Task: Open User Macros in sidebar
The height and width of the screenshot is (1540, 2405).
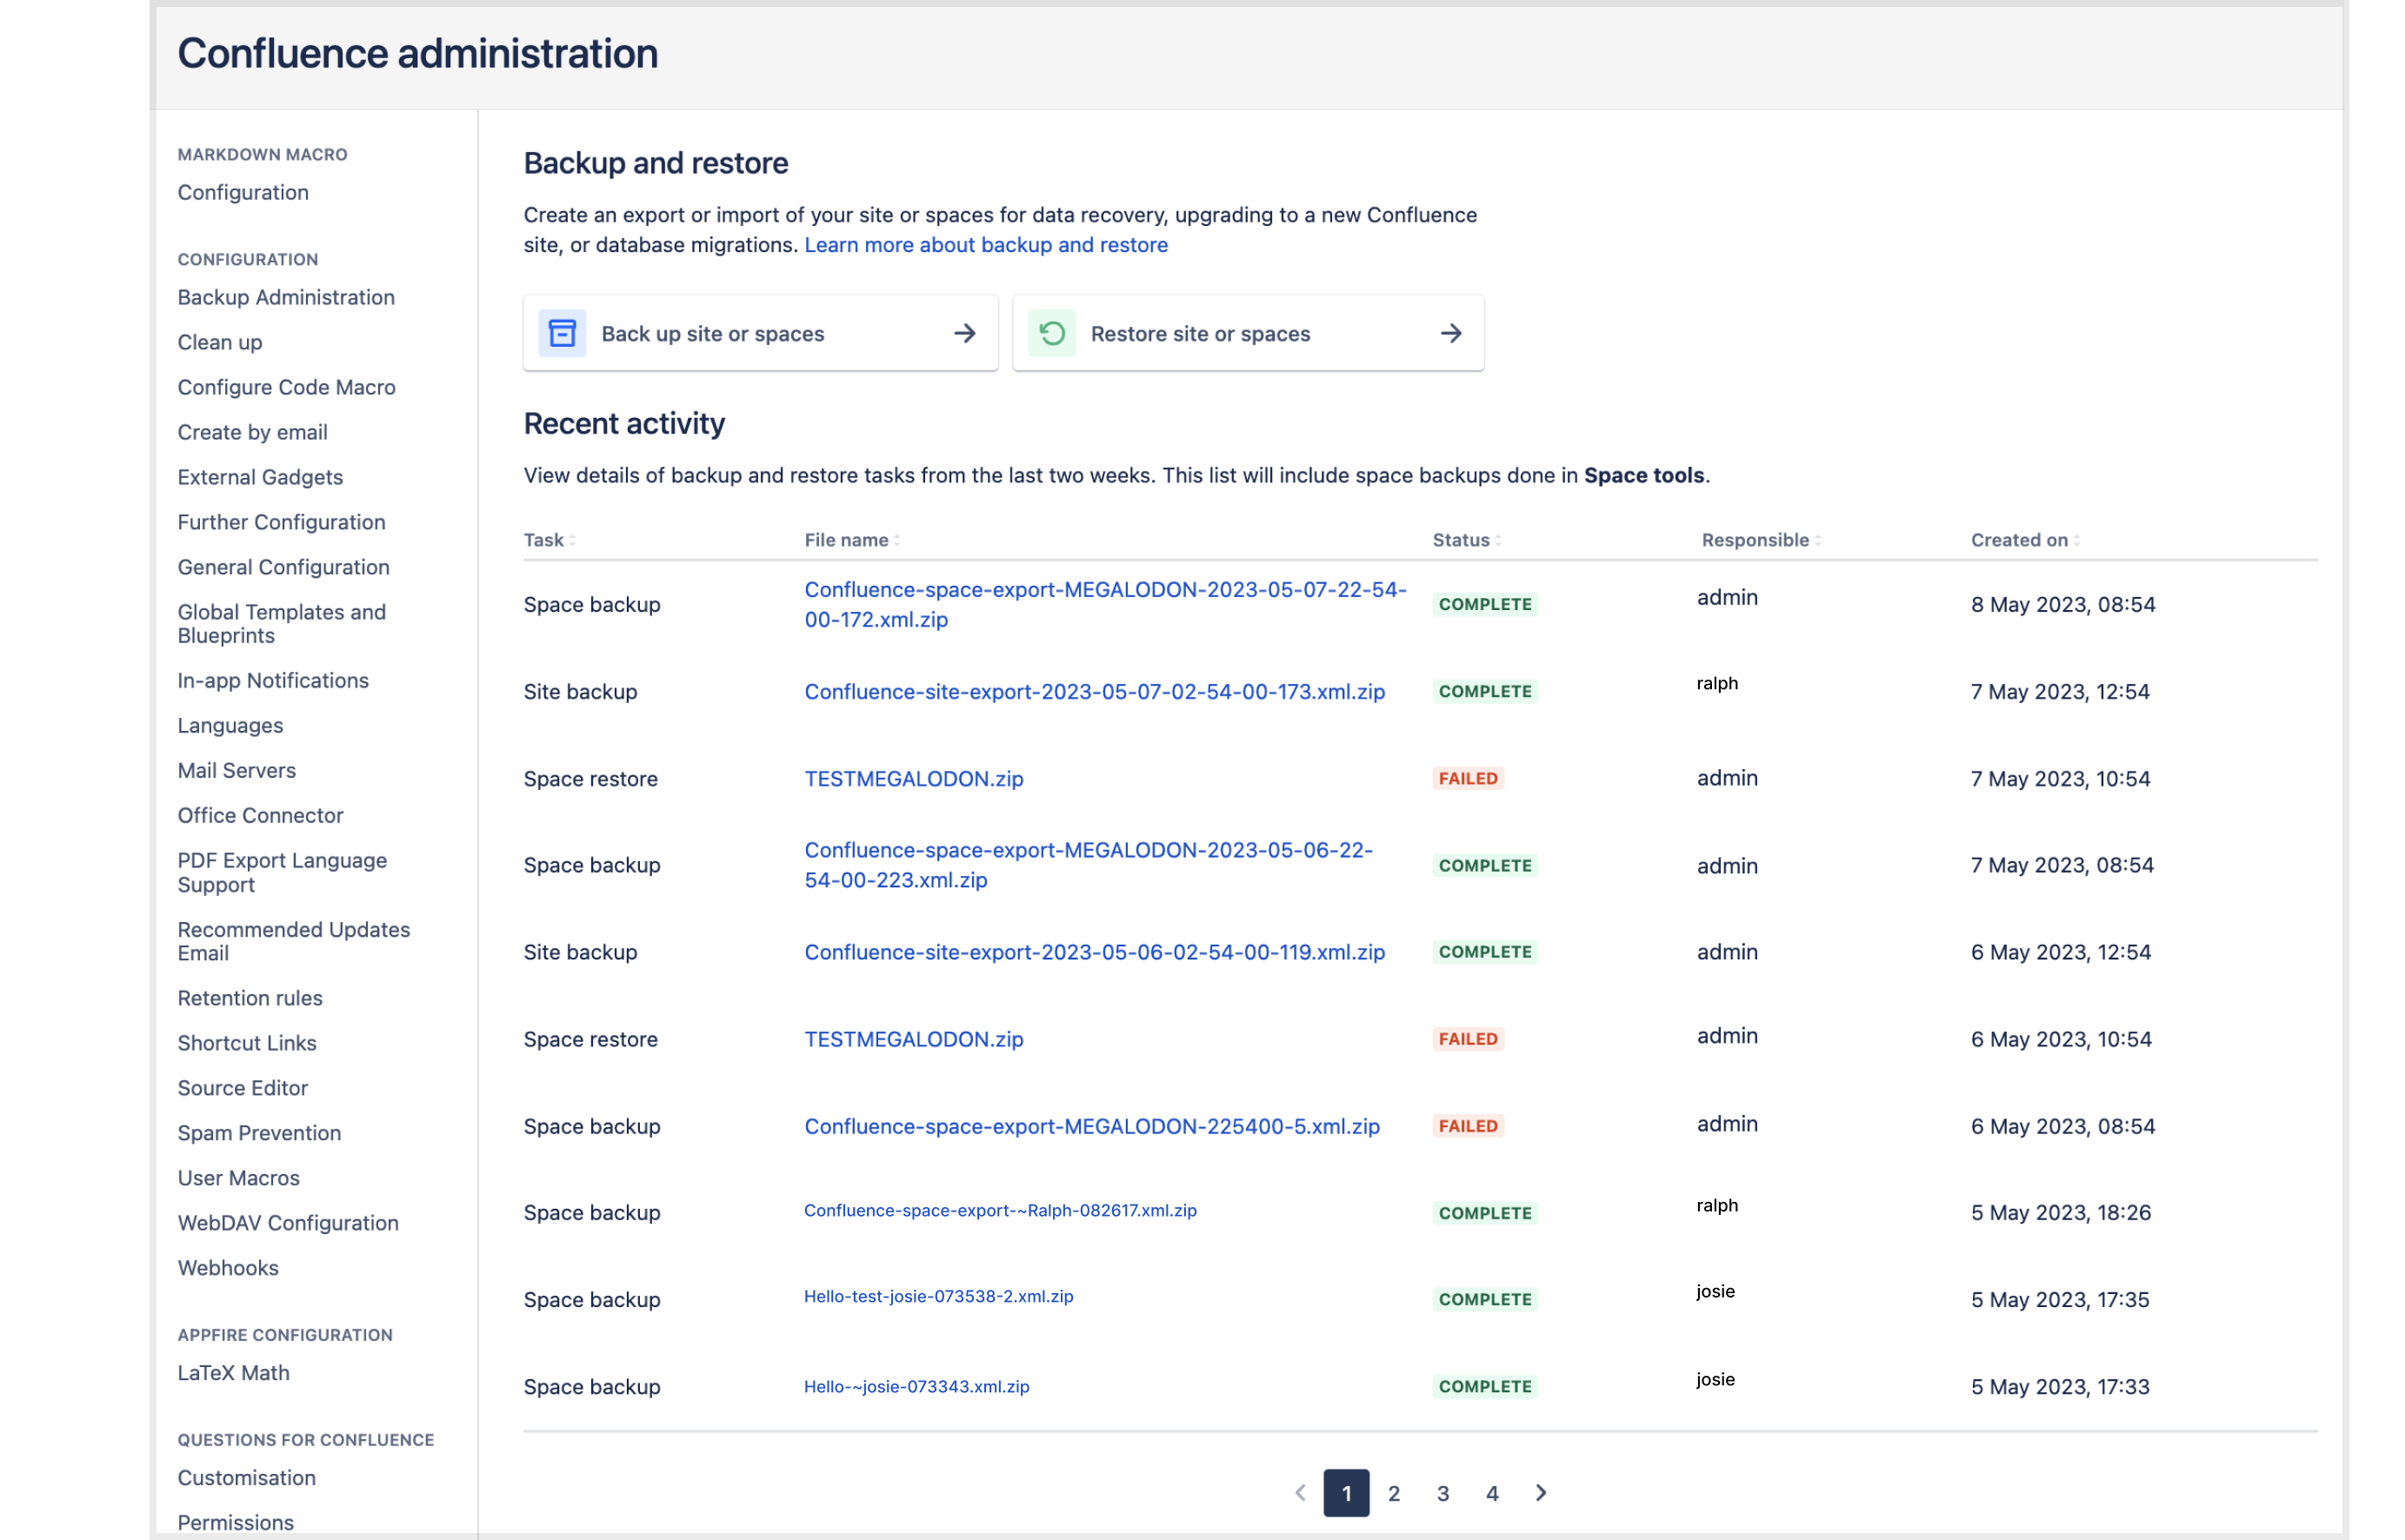Action: (238, 1178)
